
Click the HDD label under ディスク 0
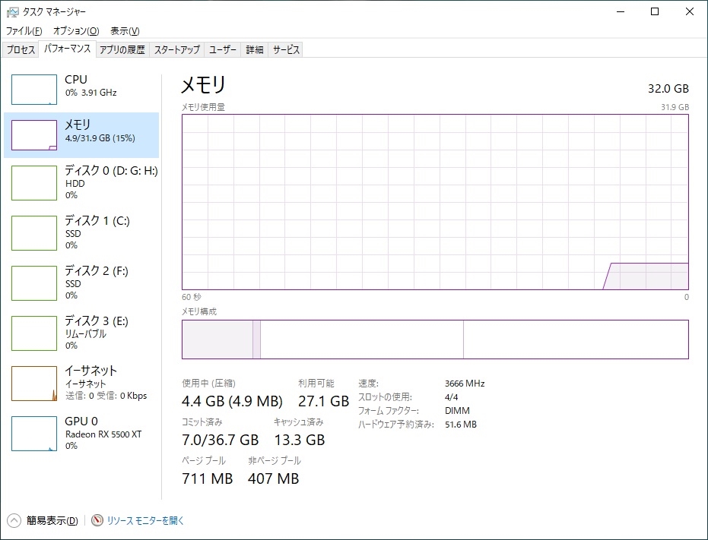75,184
